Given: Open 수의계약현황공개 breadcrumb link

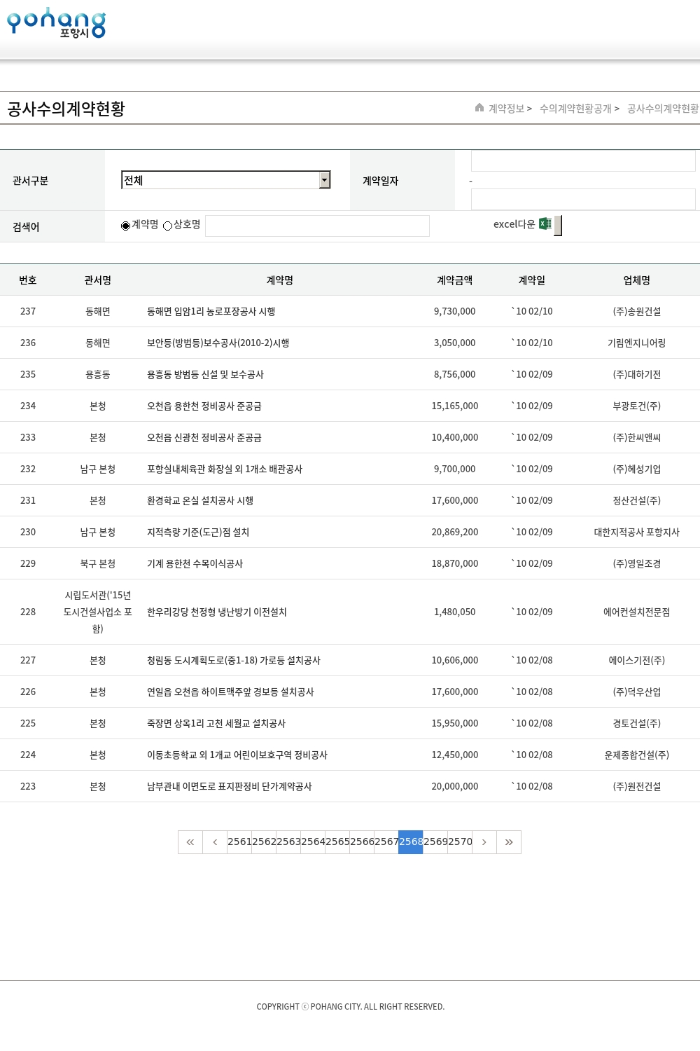Looking at the screenshot, I should (x=575, y=109).
